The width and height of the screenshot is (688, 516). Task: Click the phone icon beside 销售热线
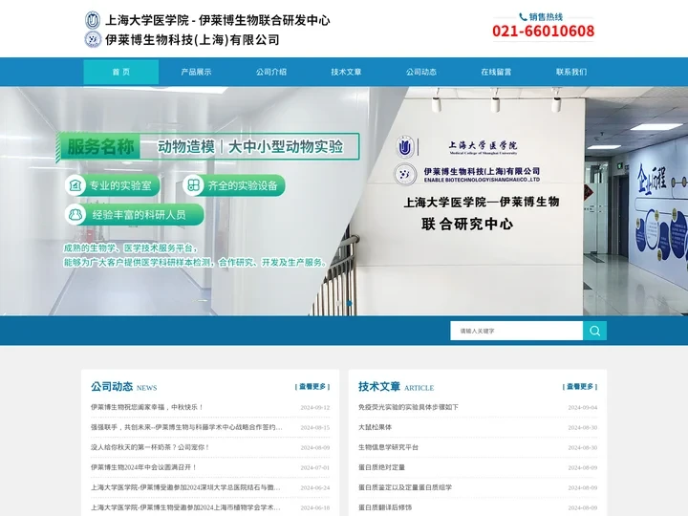(x=523, y=17)
